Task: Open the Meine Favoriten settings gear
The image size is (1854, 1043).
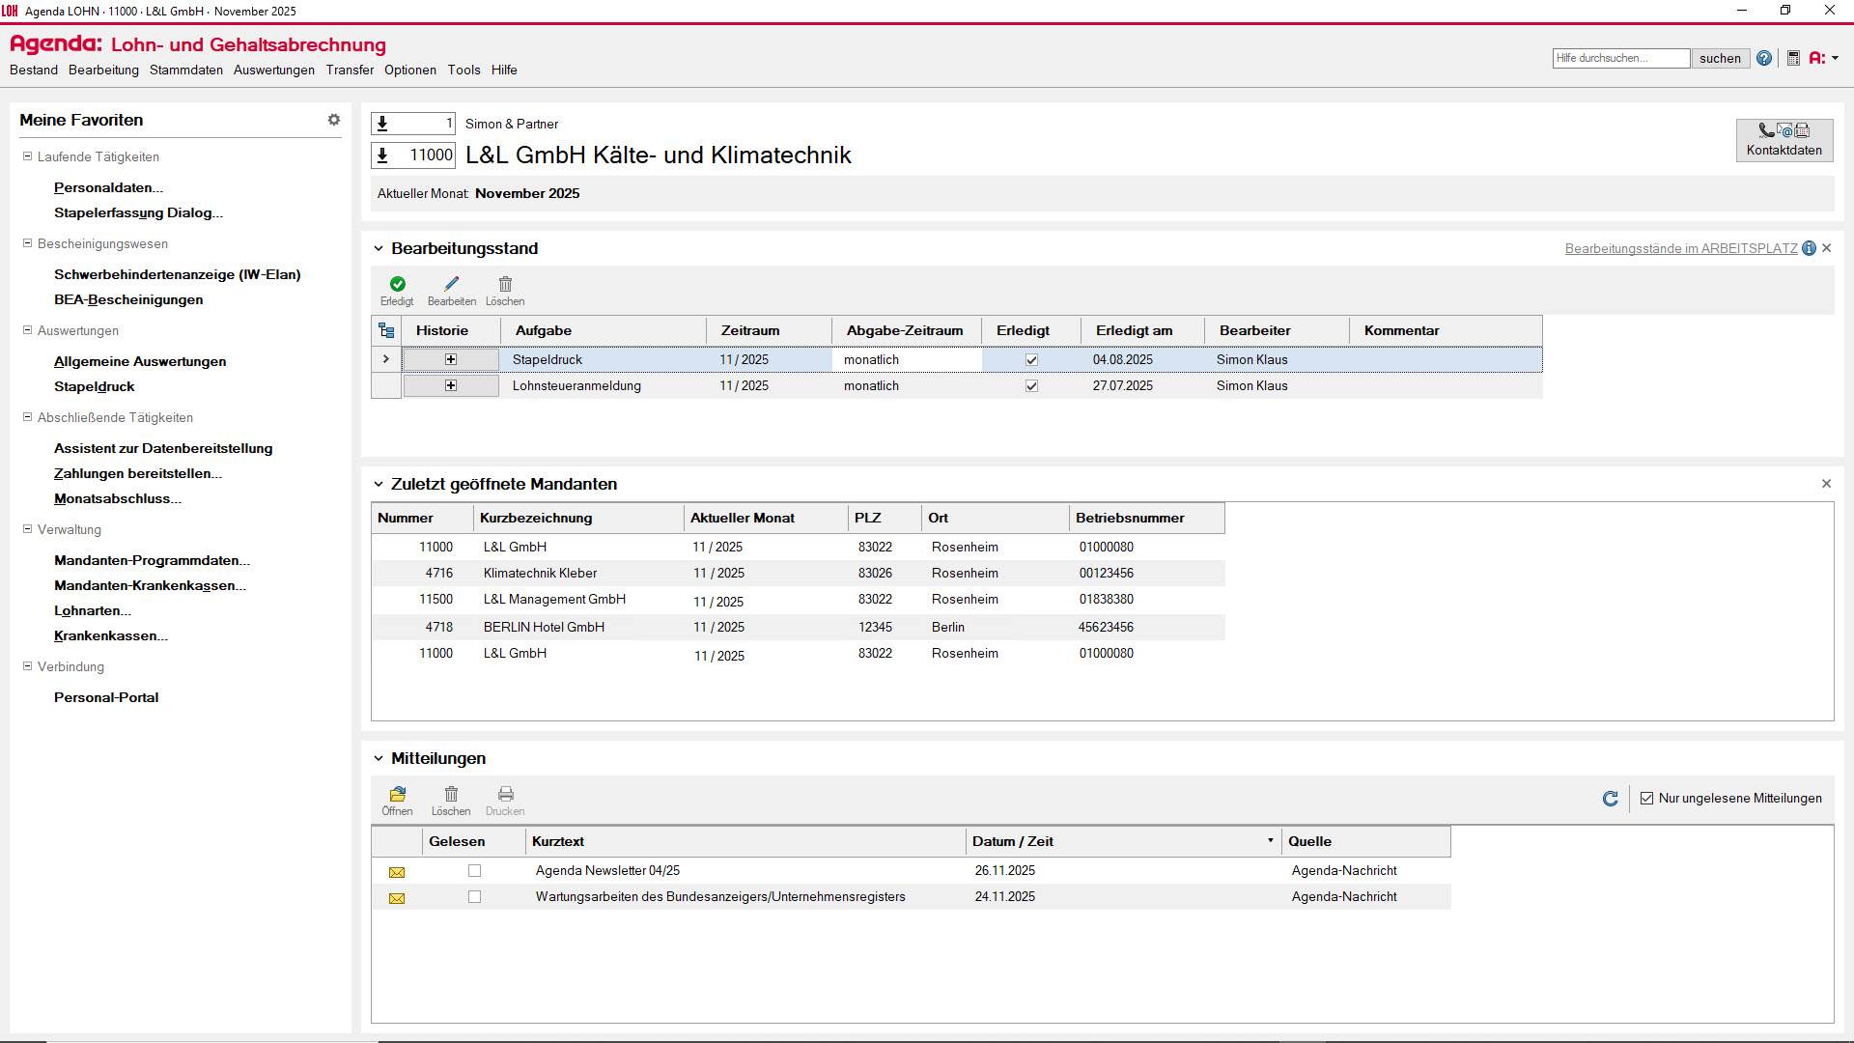Action: pos(333,120)
